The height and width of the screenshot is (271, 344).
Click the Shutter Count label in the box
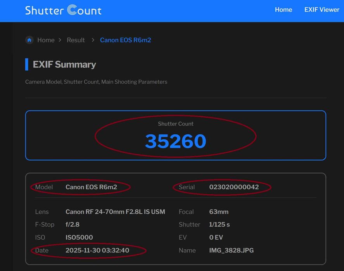[176, 124]
